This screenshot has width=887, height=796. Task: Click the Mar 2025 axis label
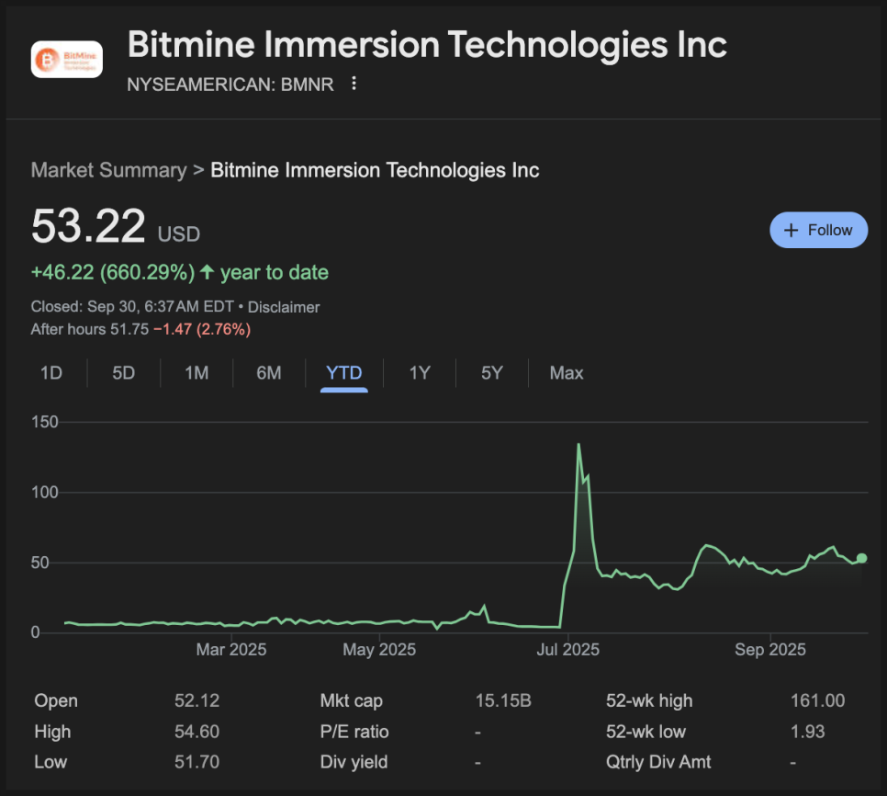coord(231,649)
